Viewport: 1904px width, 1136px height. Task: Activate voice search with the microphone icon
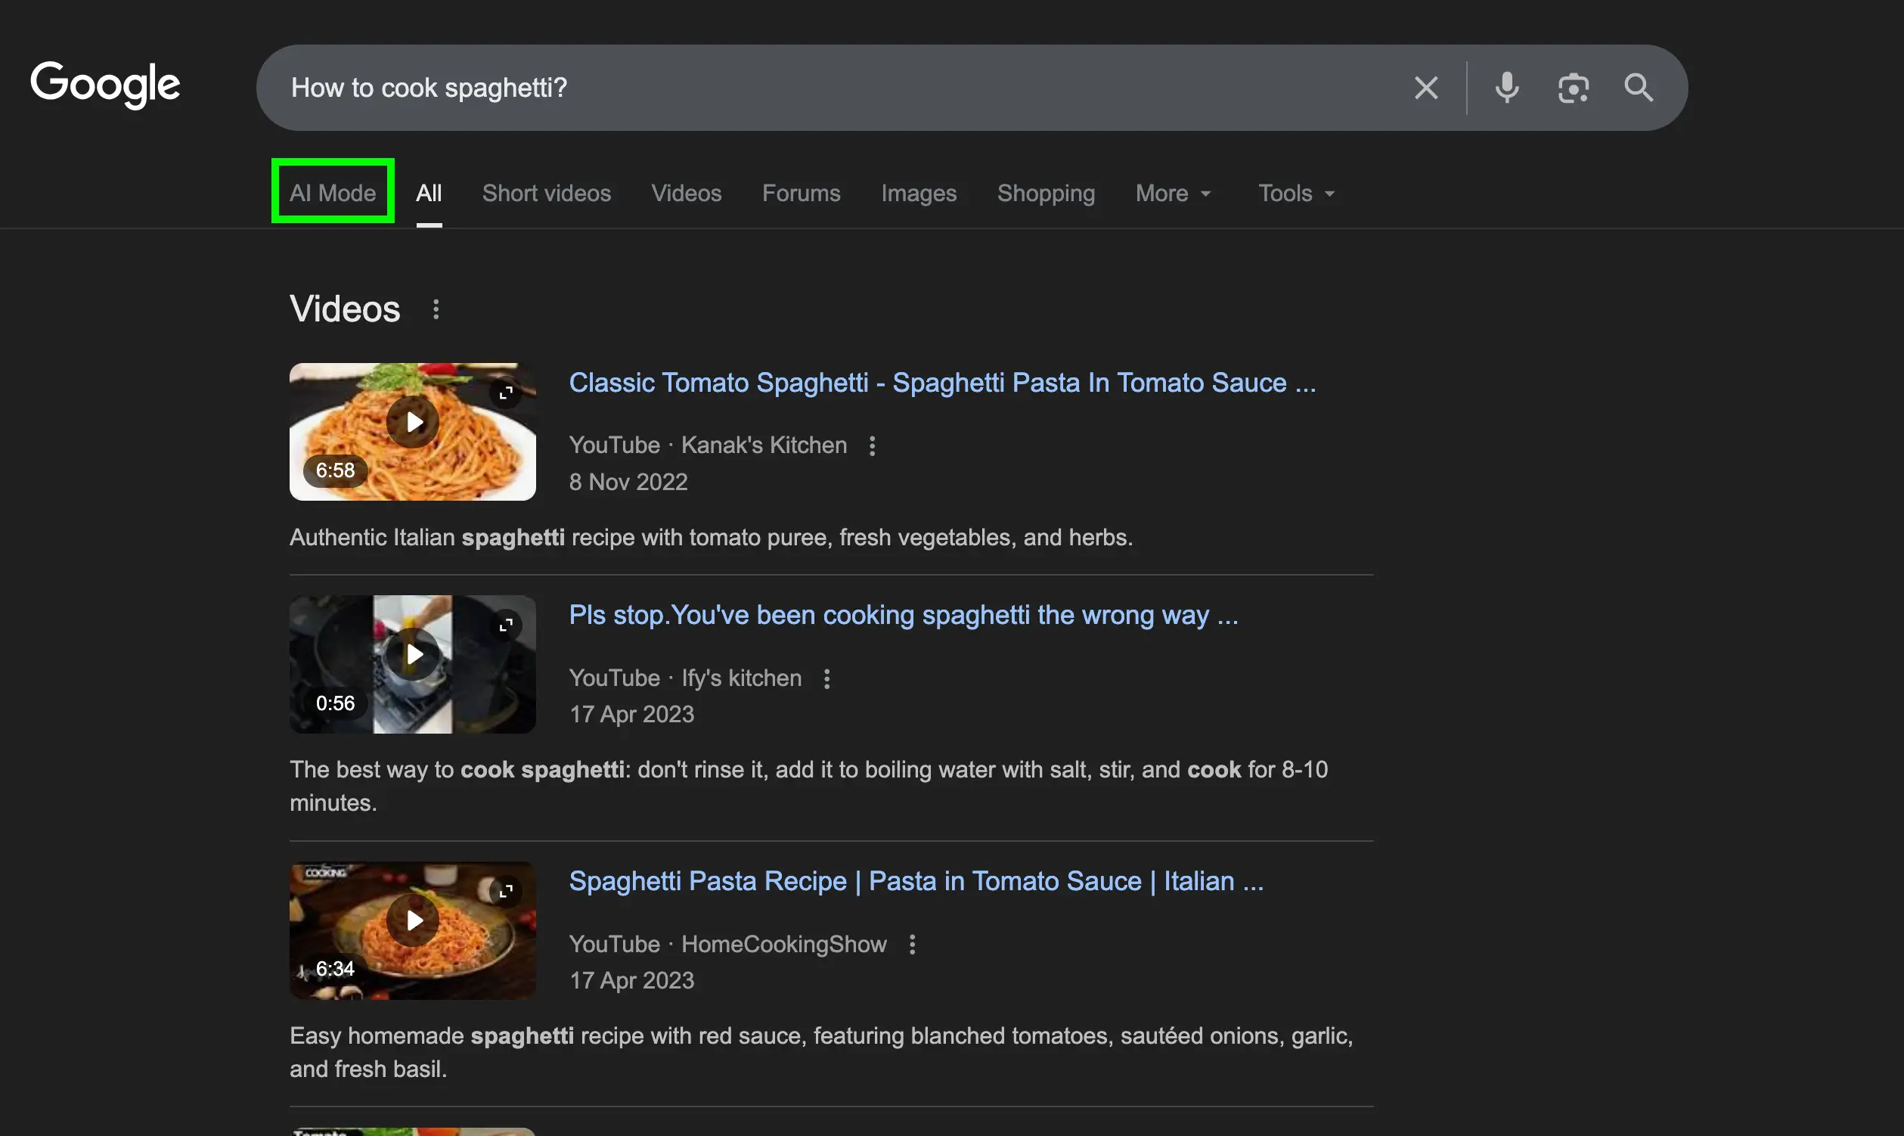(x=1506, y=87)
